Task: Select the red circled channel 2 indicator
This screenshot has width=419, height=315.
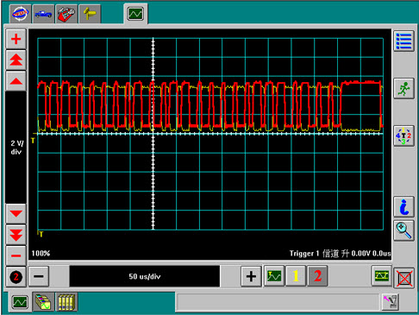Action: click(x=16, y=277)
